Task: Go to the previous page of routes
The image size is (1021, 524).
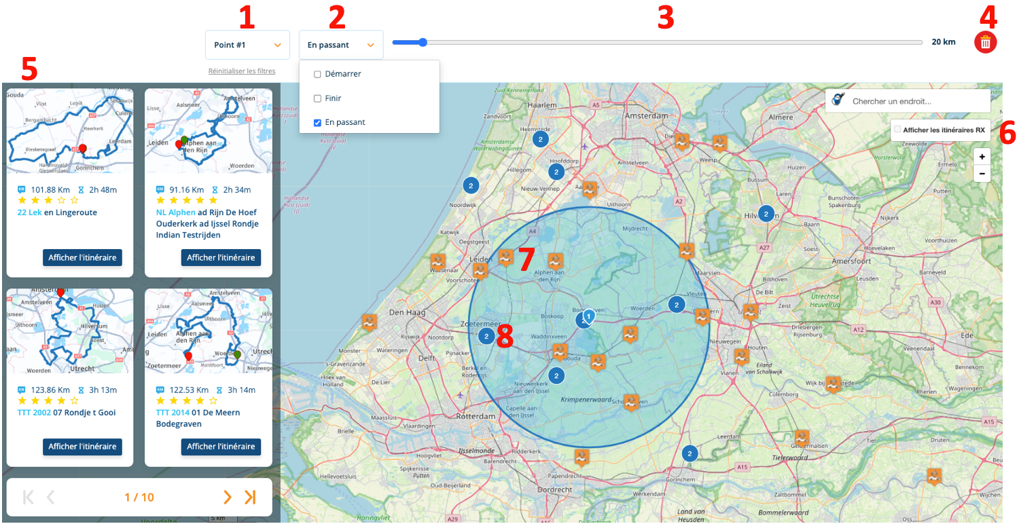Action: click(50, 497)
